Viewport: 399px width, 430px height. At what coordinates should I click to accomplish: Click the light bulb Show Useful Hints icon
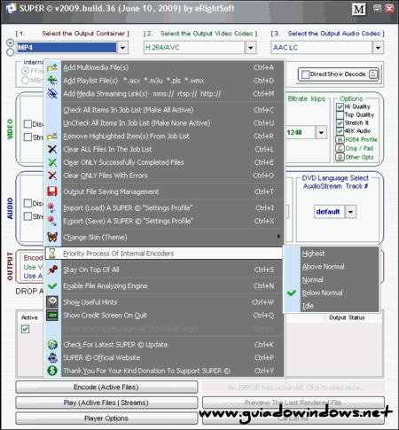(52, 301)
